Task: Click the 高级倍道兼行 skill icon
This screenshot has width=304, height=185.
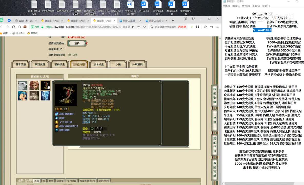Action: click(x=57, y=114)
